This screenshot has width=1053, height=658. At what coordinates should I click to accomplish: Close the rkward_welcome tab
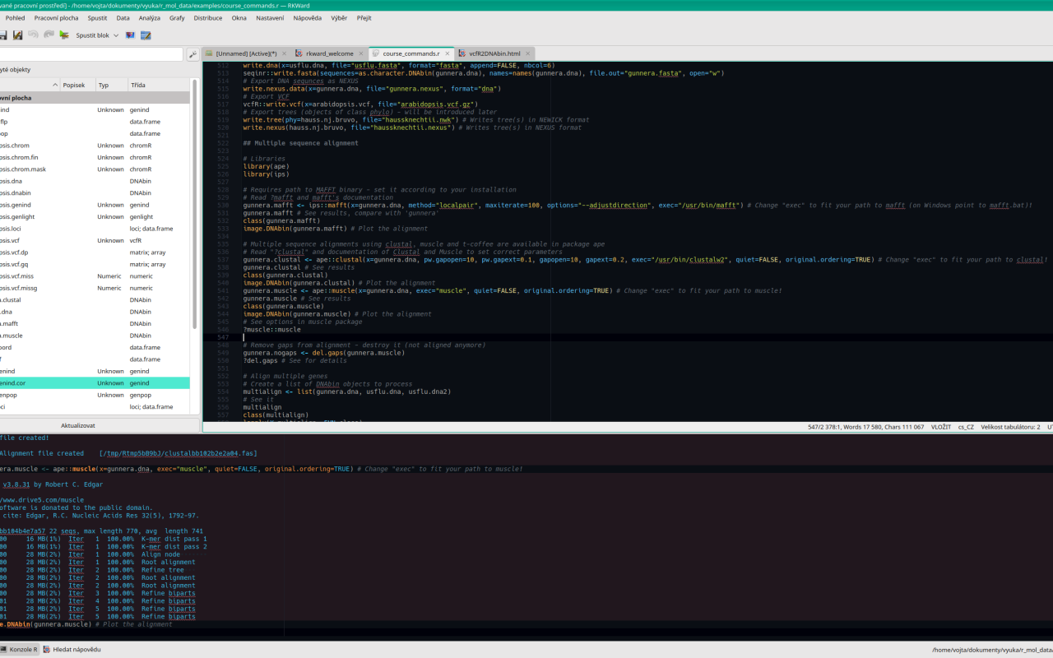[x=361, y=53]
